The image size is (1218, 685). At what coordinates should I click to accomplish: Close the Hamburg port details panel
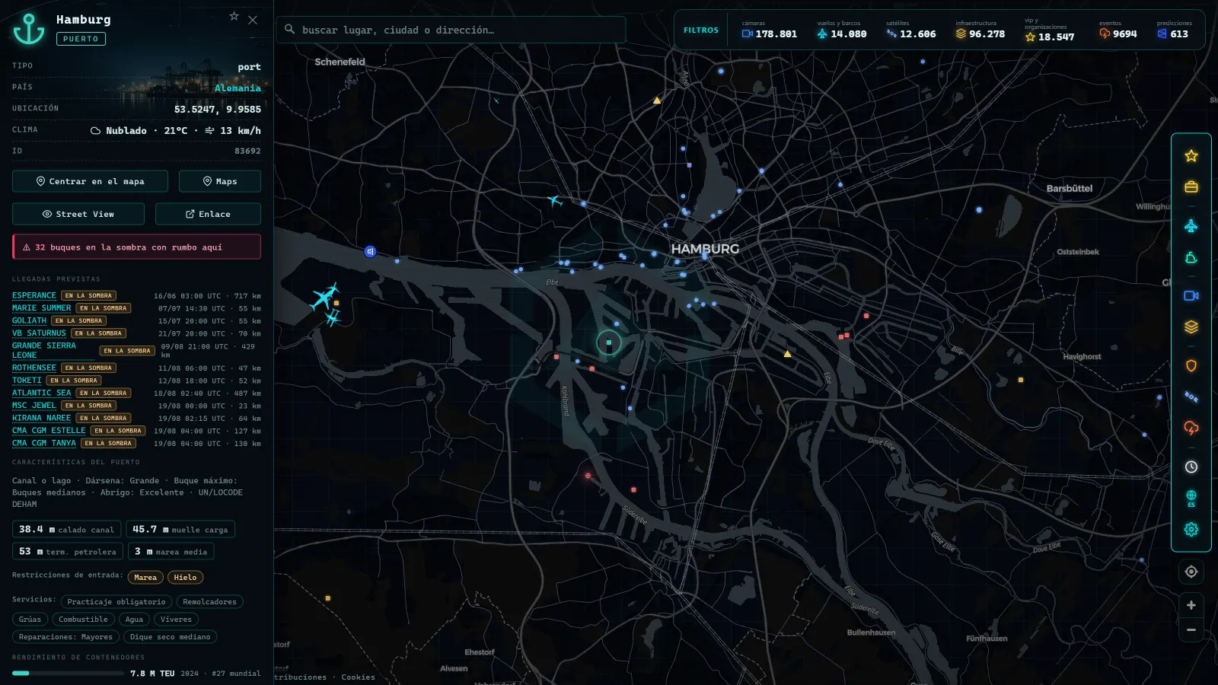[253, 20]
